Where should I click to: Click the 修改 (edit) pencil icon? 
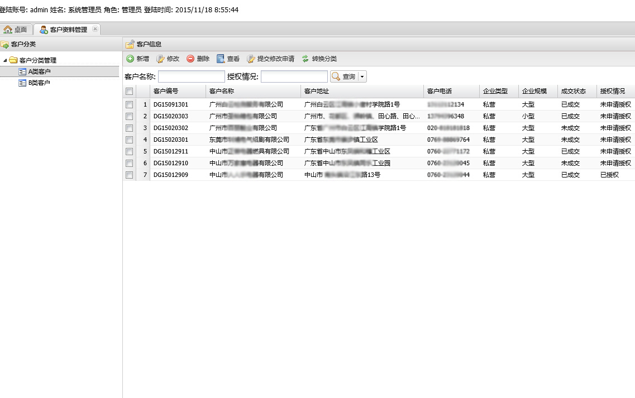[x=160, y=59]
